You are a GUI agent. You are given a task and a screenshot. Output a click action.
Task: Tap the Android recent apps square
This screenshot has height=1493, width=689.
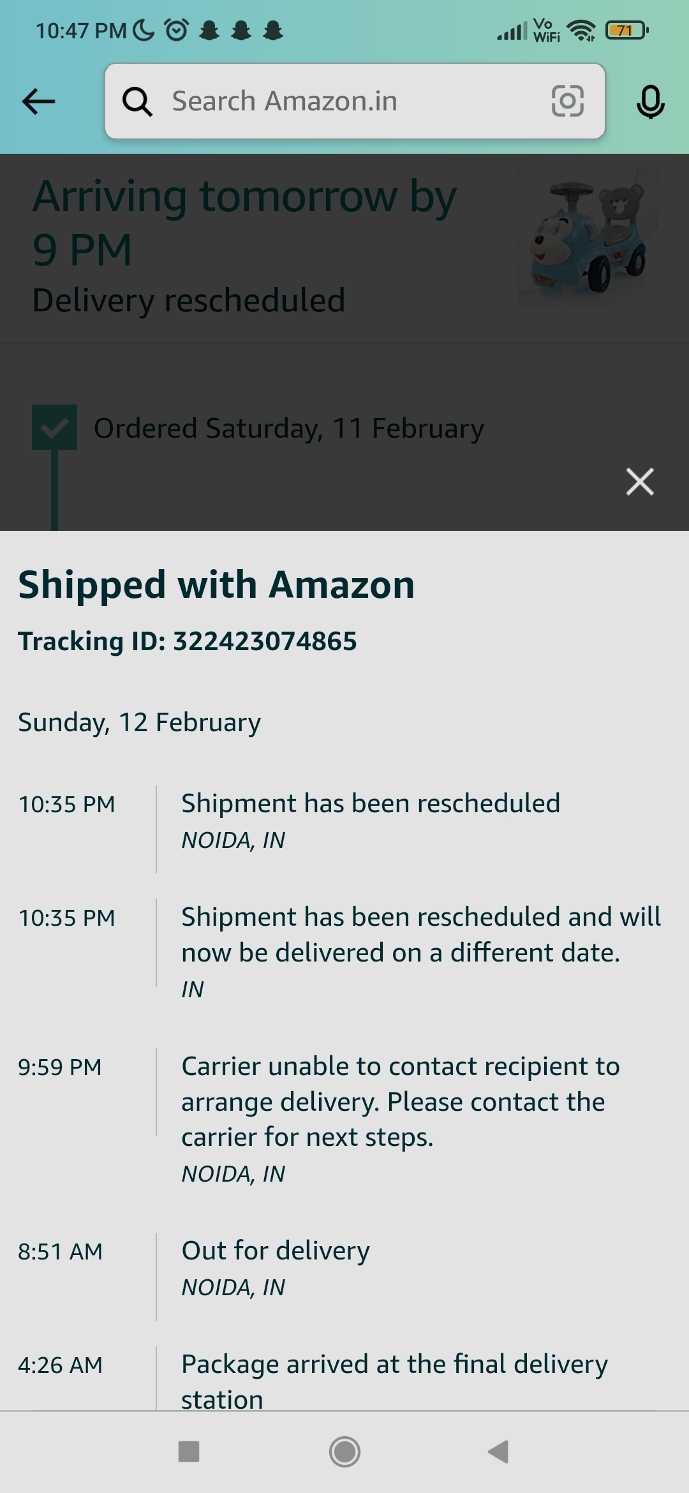pos(189,1452)
